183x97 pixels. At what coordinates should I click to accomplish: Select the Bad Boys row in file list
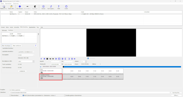tap(91, 14)
